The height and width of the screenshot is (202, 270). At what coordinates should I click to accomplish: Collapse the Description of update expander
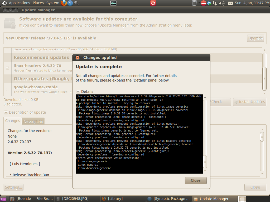click(6, 112)
